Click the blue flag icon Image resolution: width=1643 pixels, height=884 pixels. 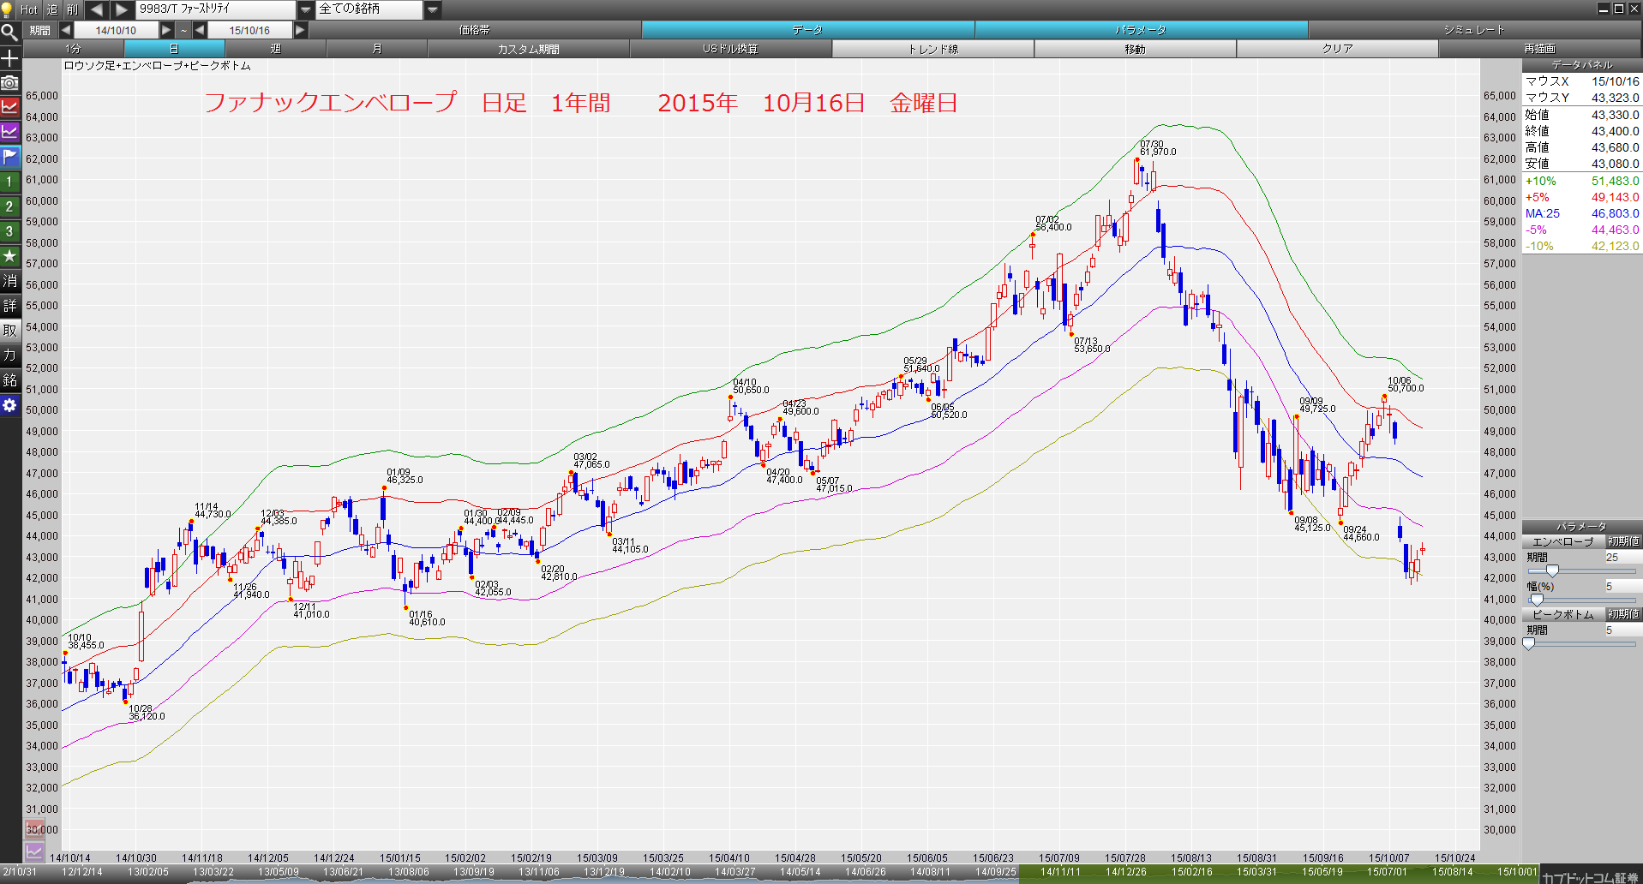(9, 157)
